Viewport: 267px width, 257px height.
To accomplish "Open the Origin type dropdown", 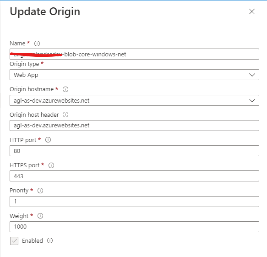I will (134, 75).
